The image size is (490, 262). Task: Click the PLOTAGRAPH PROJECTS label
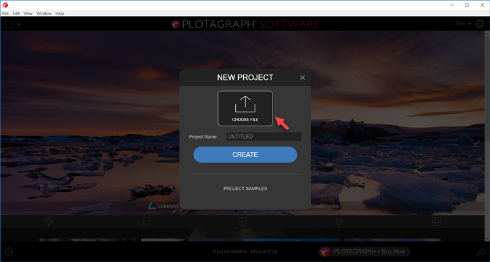(245, 252)
